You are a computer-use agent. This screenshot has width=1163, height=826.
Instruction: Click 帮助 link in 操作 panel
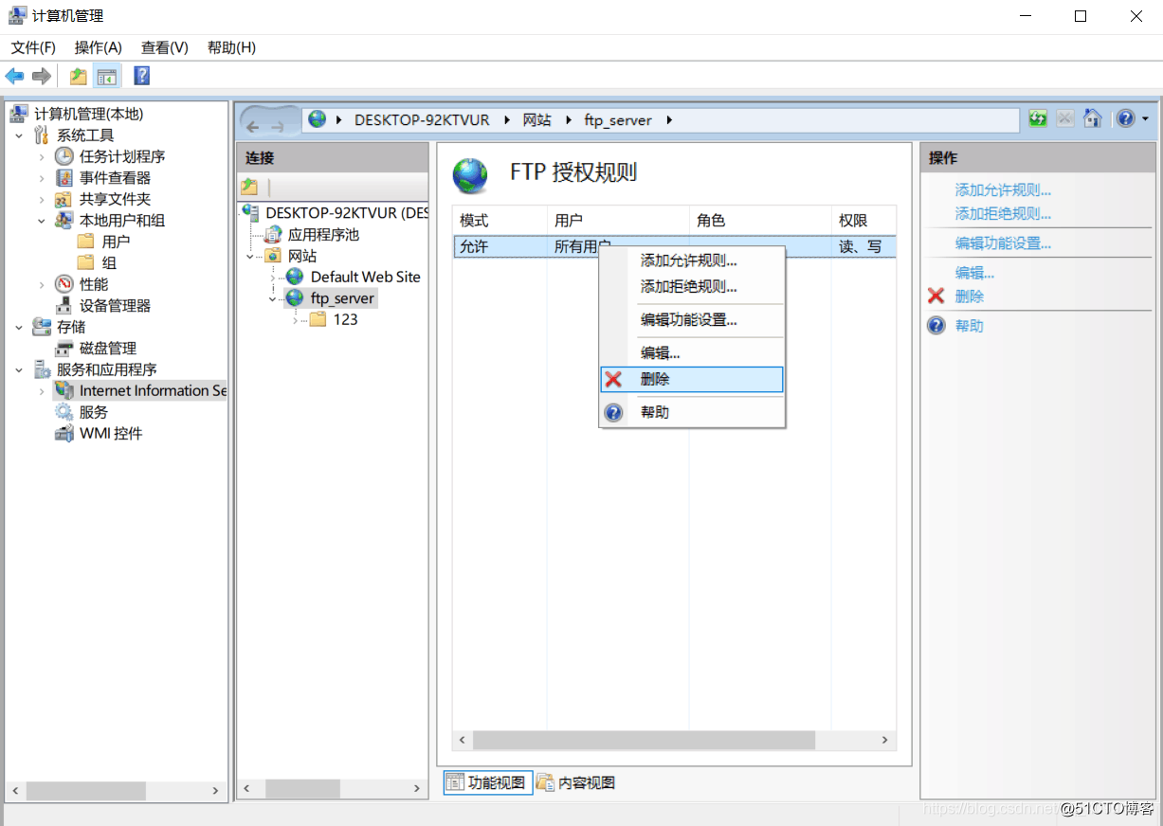coord(970,326)
